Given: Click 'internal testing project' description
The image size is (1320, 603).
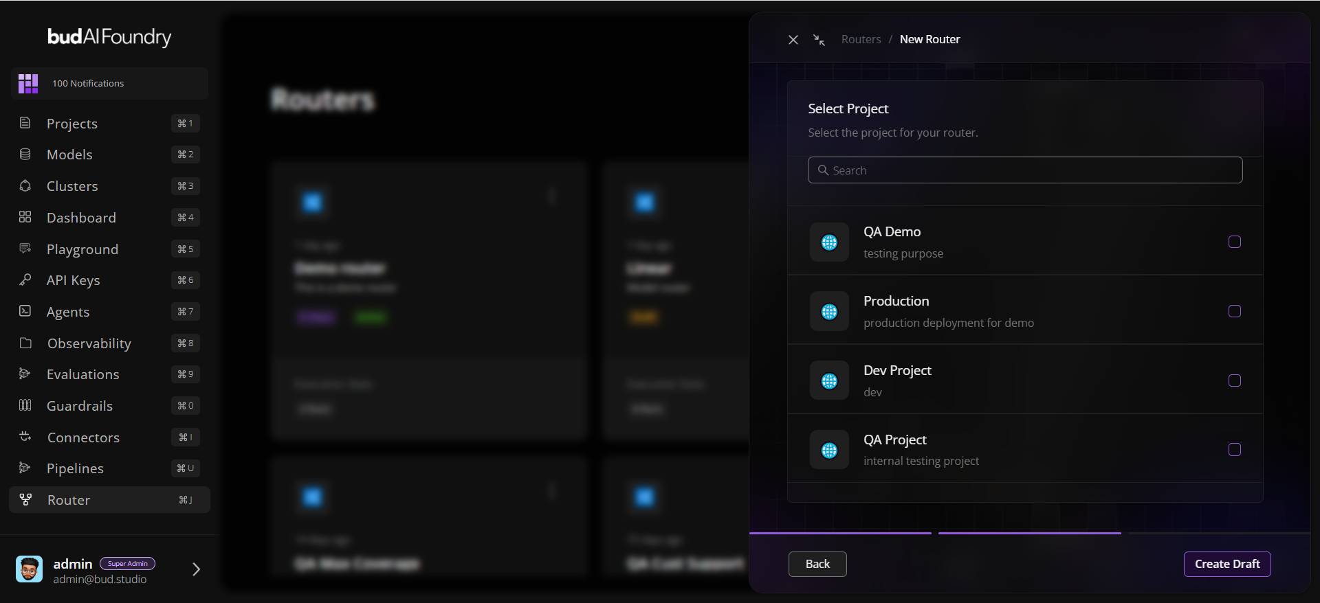Looking at the screenshot, I should (921, 462).
